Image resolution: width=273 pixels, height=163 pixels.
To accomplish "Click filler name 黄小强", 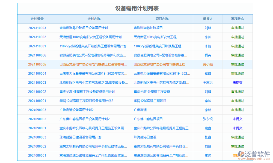I will click(x=208, y=64).
